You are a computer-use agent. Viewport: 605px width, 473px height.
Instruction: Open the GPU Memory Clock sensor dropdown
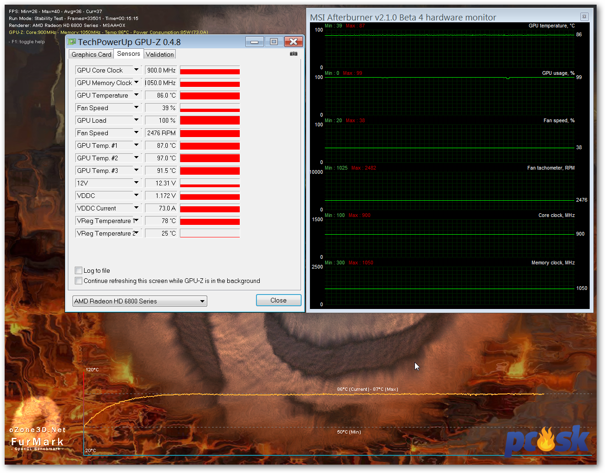[x=136, y=82]
